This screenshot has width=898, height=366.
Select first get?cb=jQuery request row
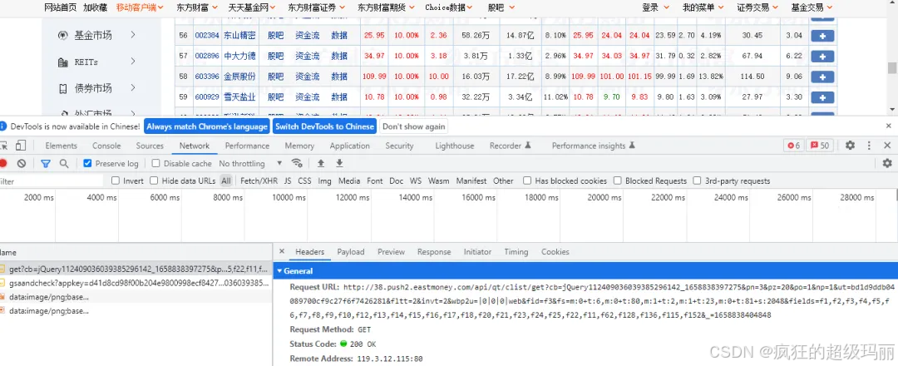(x=136, y=269)
